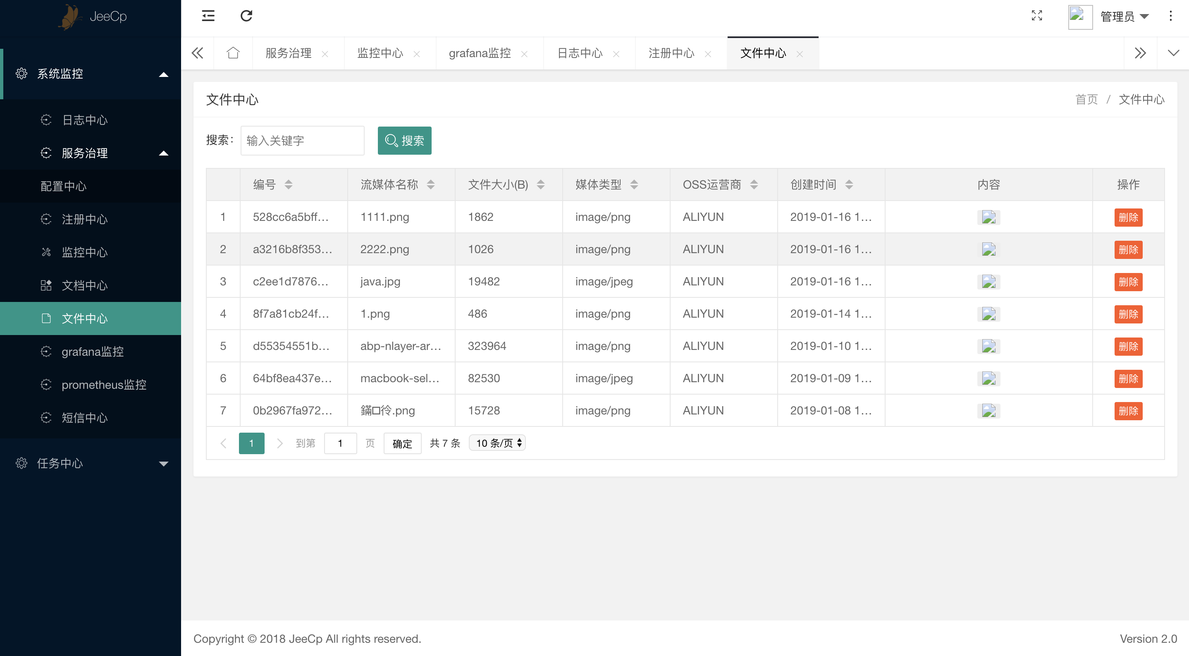Open the 1111.png content thumbnail
1189x656 pixels.
tap(988, 217)
